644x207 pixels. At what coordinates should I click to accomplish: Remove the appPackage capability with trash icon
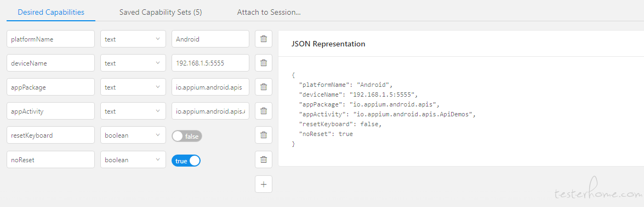coord(264,87)
